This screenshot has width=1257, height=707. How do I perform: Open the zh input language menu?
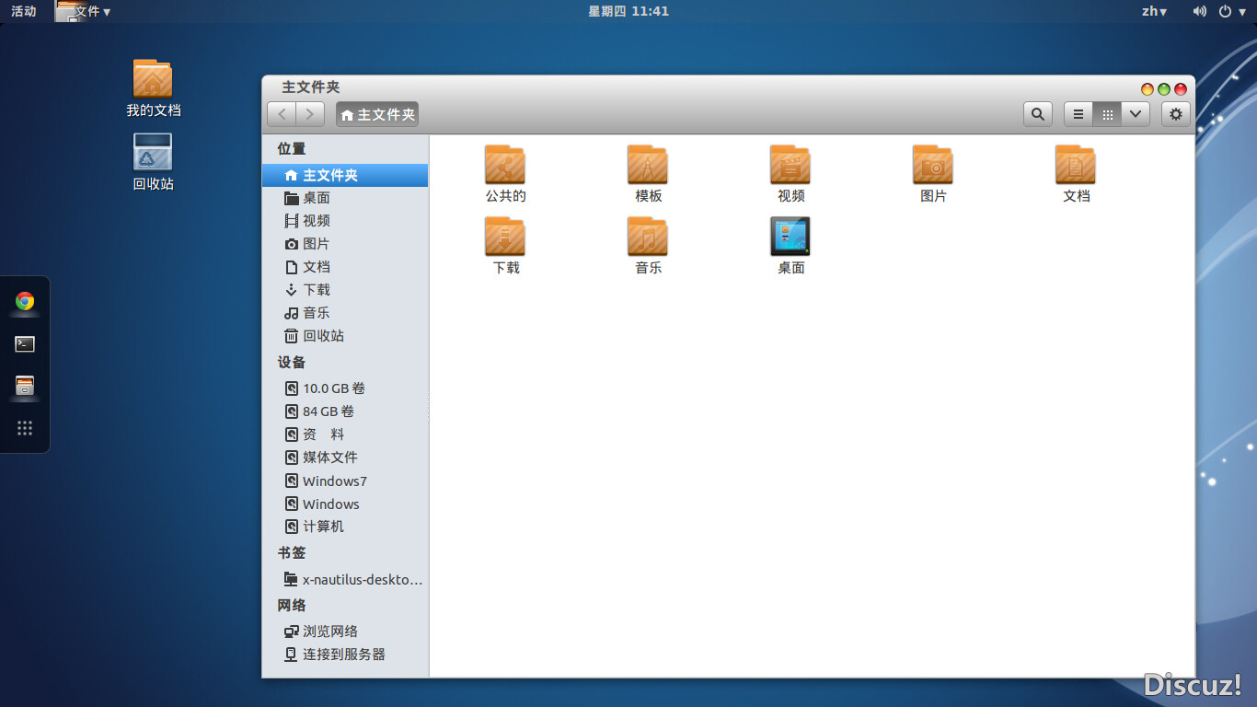pyautogui.click(x=1154, y=11)
